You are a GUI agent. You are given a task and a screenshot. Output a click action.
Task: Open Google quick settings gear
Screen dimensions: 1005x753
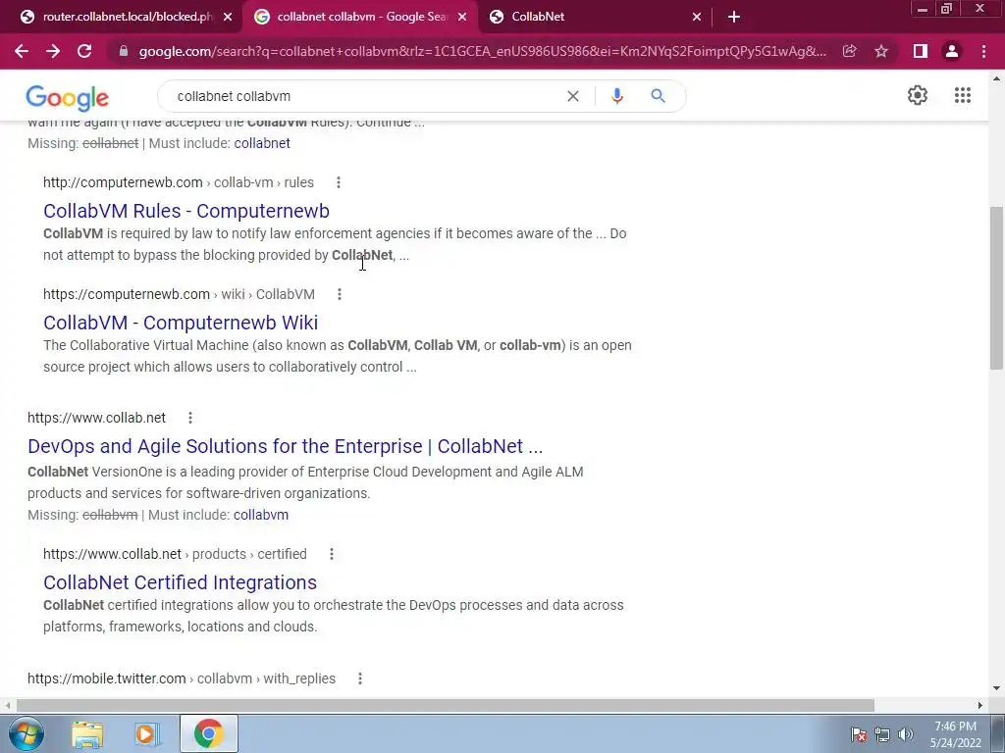pos(918,95)
